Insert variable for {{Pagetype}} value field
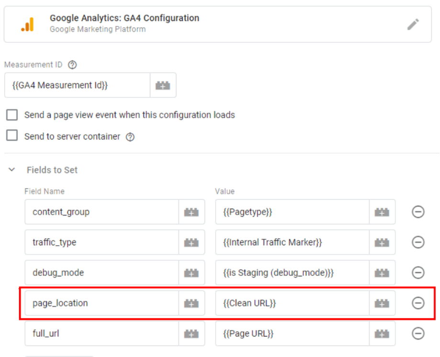 [x=382, y=212]
